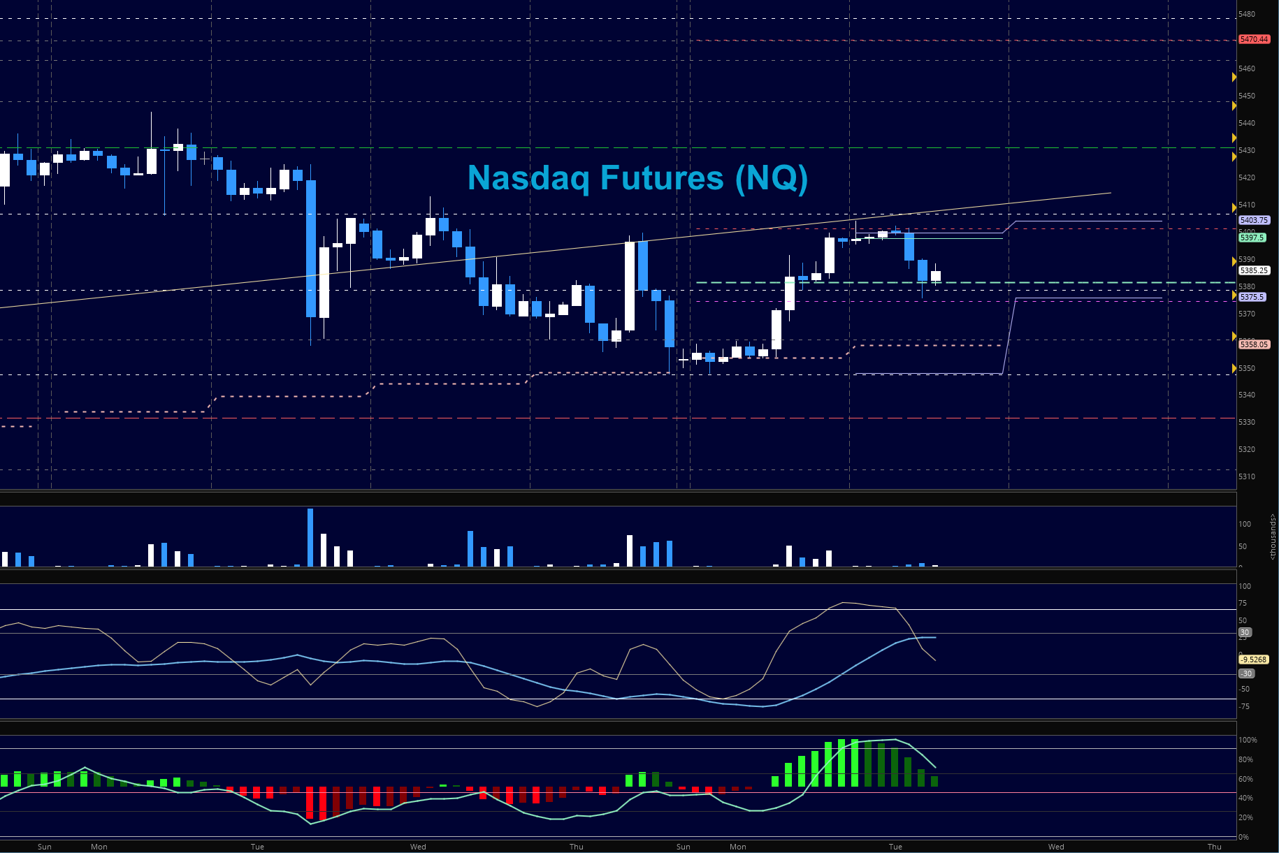The image size is (1279, 853).
Task: Select the 5358.05 stop level tag
Action: point(1254,344)
